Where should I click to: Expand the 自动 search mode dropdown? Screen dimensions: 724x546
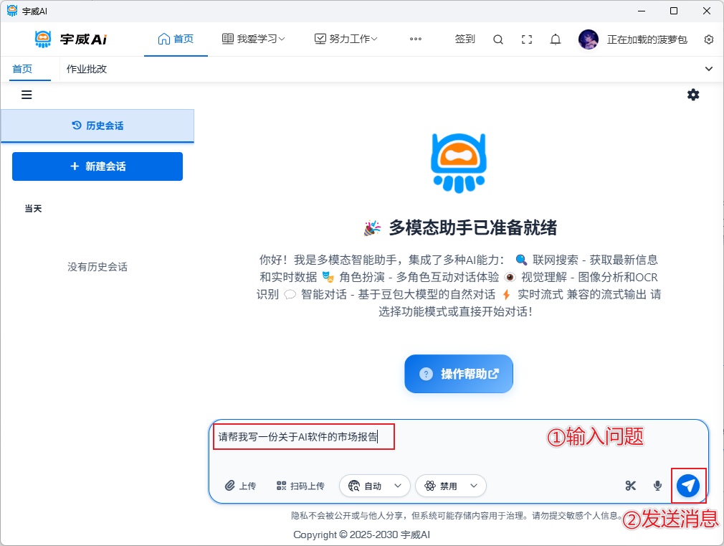374,486
